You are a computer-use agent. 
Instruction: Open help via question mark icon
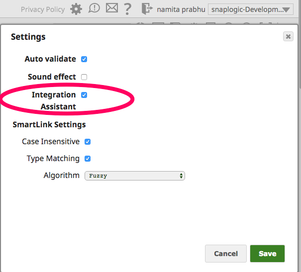tap(127, 9)
